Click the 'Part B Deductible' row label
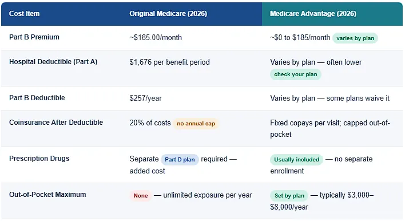The image size is (405, 221). [x=37, y=98]
